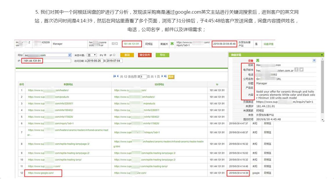Click the red 清空条件 clear button
This screenshot has height=180, width=334.
coord(145,55)
